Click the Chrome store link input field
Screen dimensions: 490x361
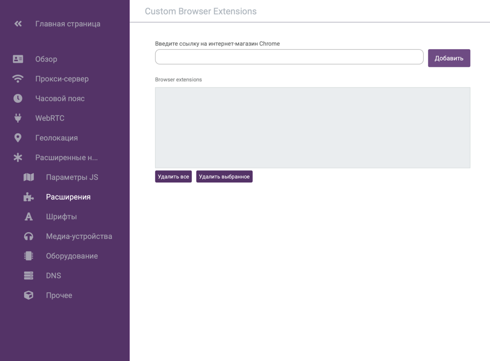(289, 57)
